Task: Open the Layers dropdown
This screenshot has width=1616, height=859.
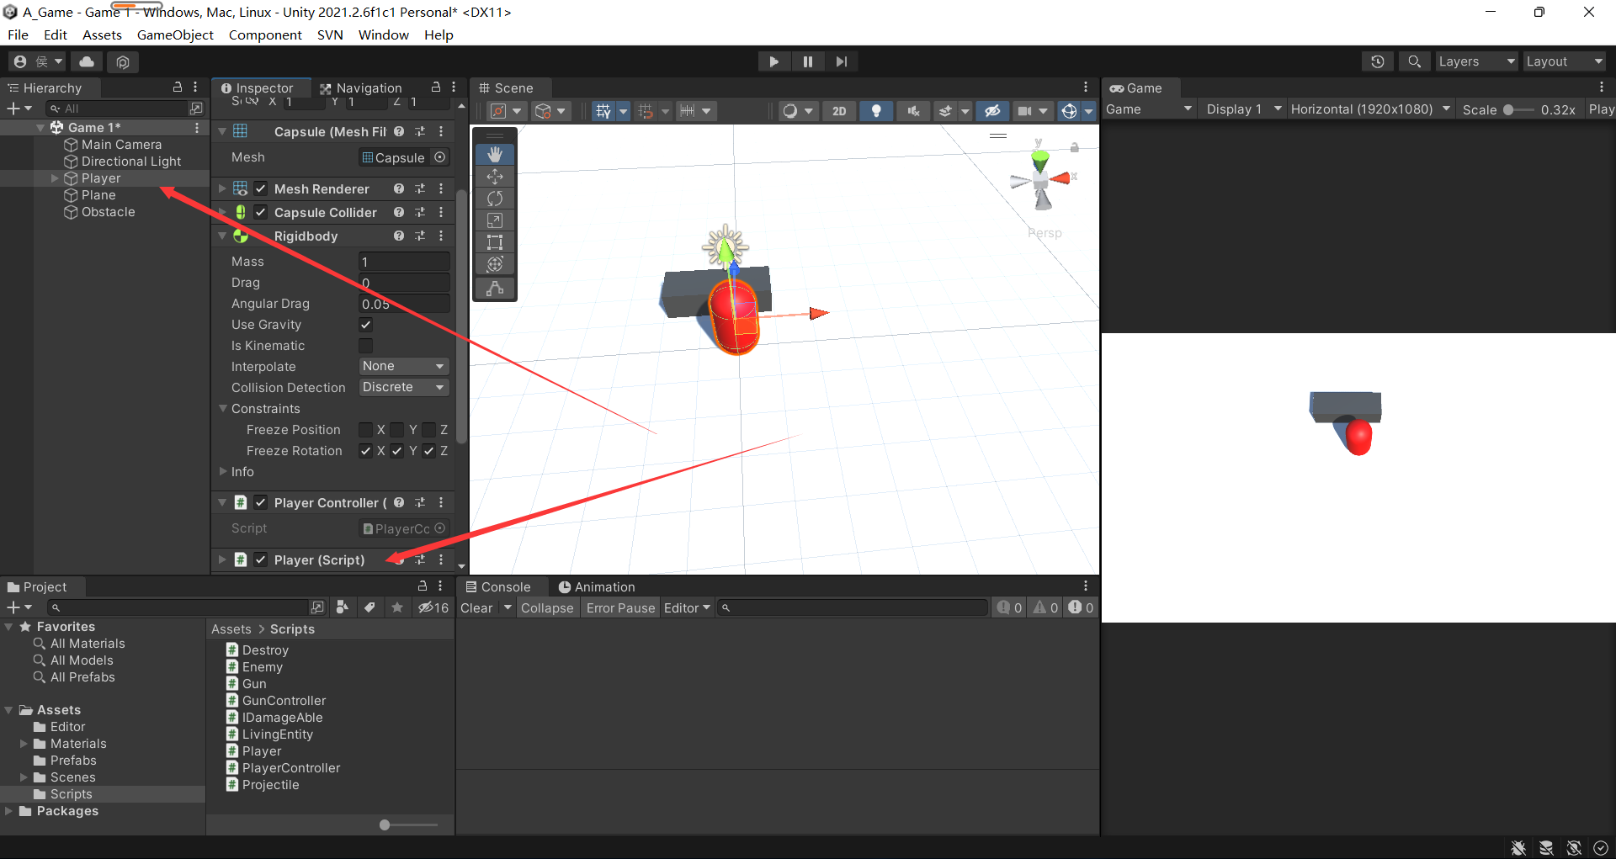Action: point(1476,61)
